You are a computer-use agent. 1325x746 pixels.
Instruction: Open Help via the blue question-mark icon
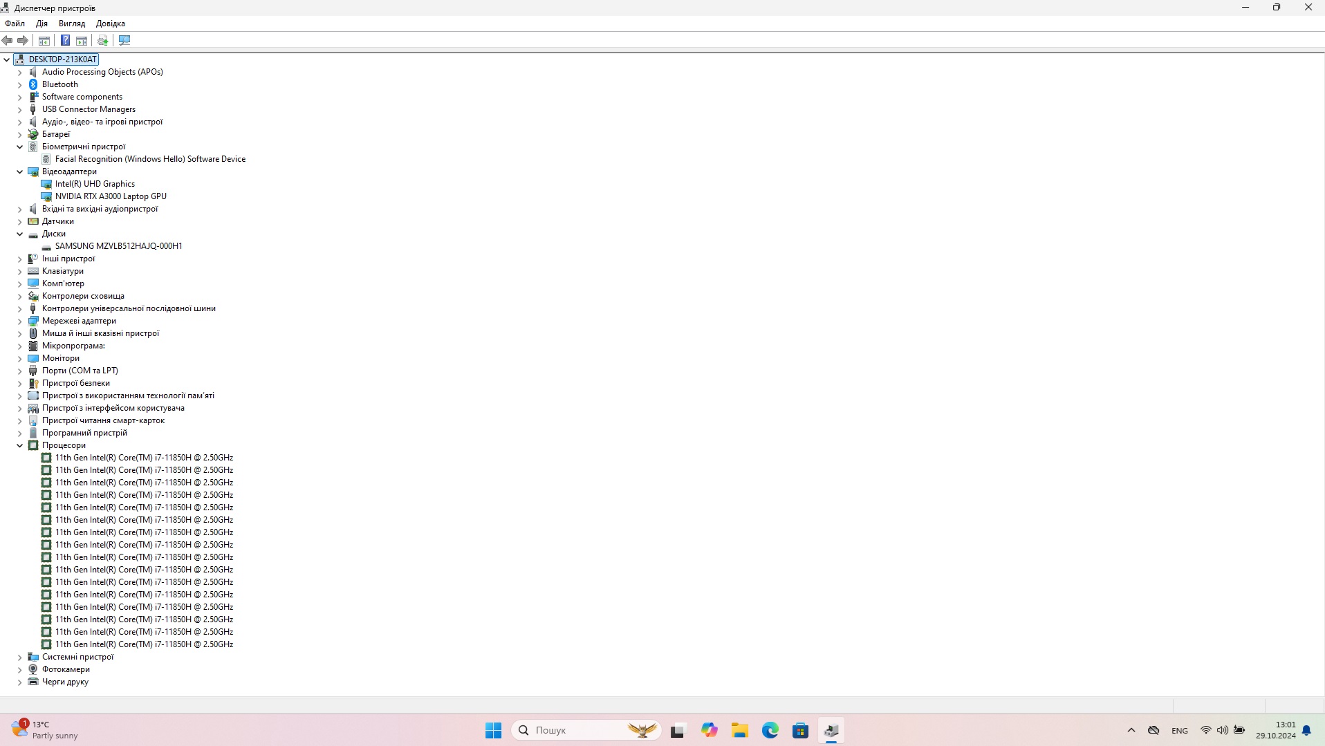click(x=65, y=40)
